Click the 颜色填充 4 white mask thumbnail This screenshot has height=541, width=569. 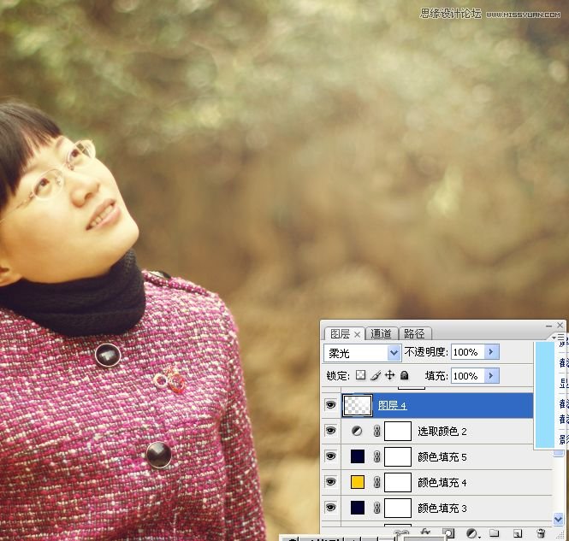[x=398, y=482]
